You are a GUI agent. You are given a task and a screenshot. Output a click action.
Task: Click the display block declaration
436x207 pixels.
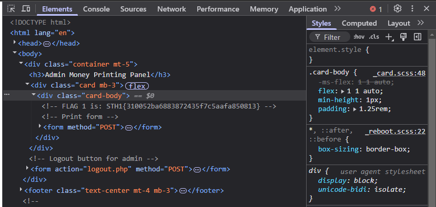coord(348,180)
